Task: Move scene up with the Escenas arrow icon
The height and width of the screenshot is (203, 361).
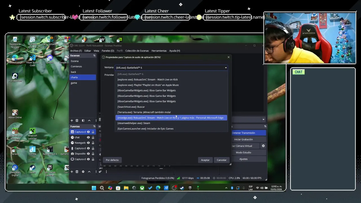Action: point(89,120)
